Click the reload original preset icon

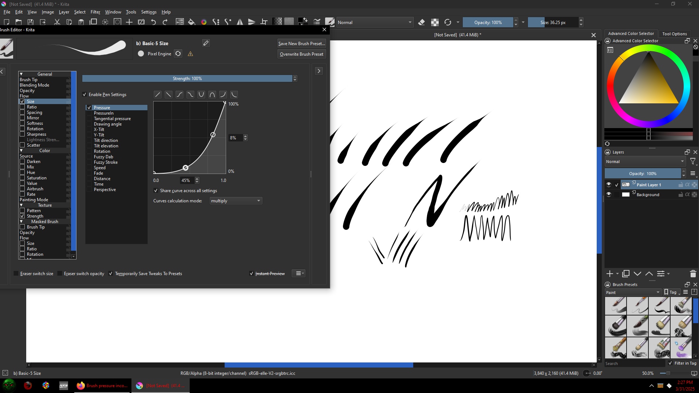(448, 22)
